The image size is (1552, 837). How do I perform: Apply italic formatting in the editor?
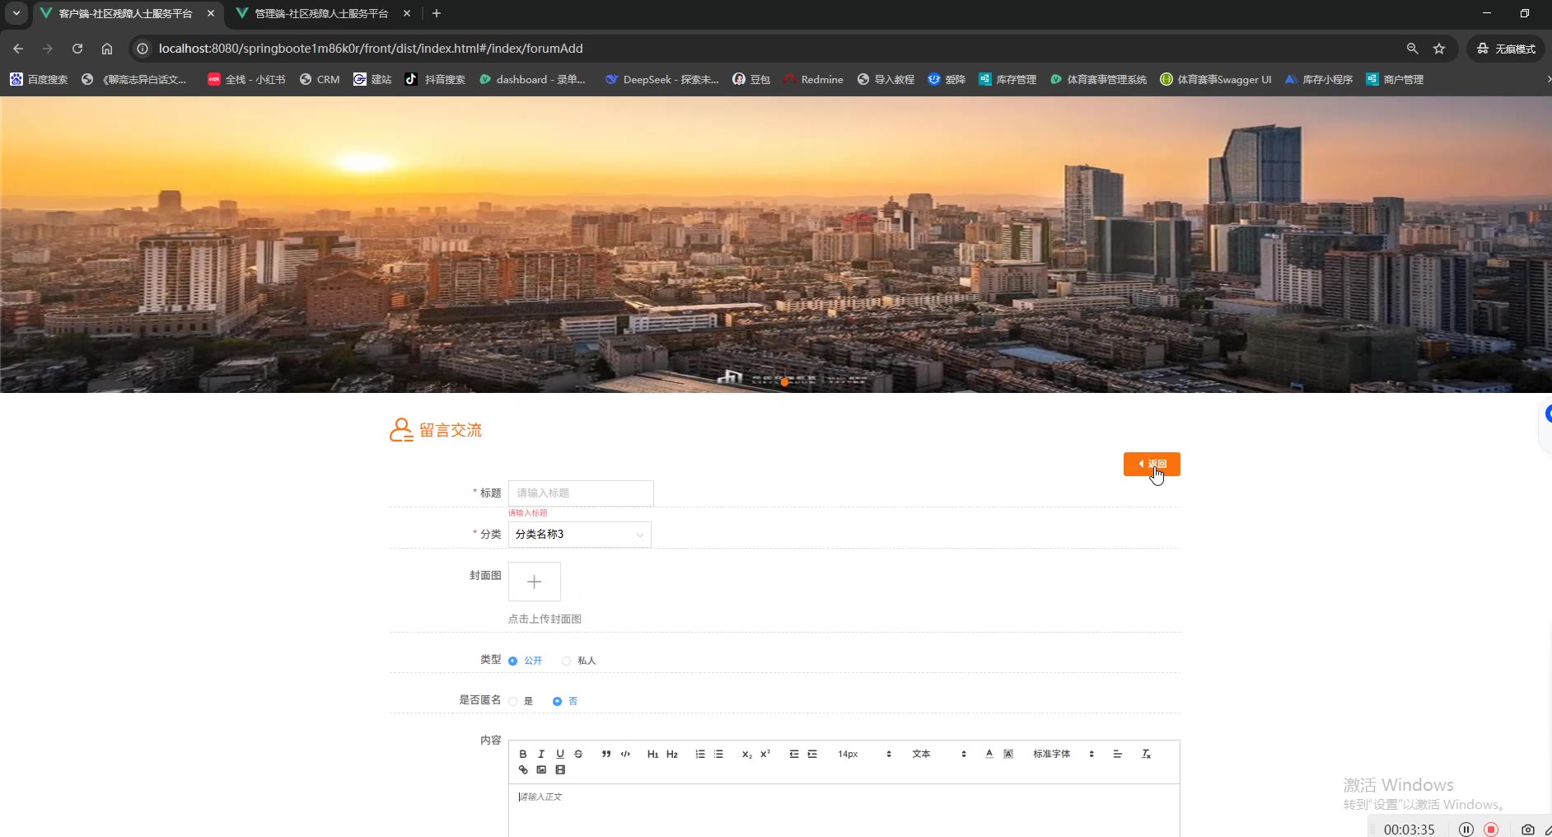541,754
